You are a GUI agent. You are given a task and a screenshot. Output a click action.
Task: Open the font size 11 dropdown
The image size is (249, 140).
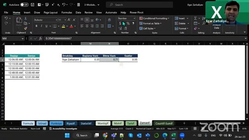click(x=65, y=20)
